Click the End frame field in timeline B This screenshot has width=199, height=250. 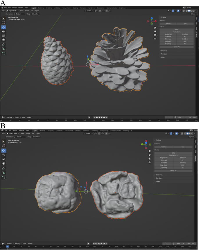[190, 243]
